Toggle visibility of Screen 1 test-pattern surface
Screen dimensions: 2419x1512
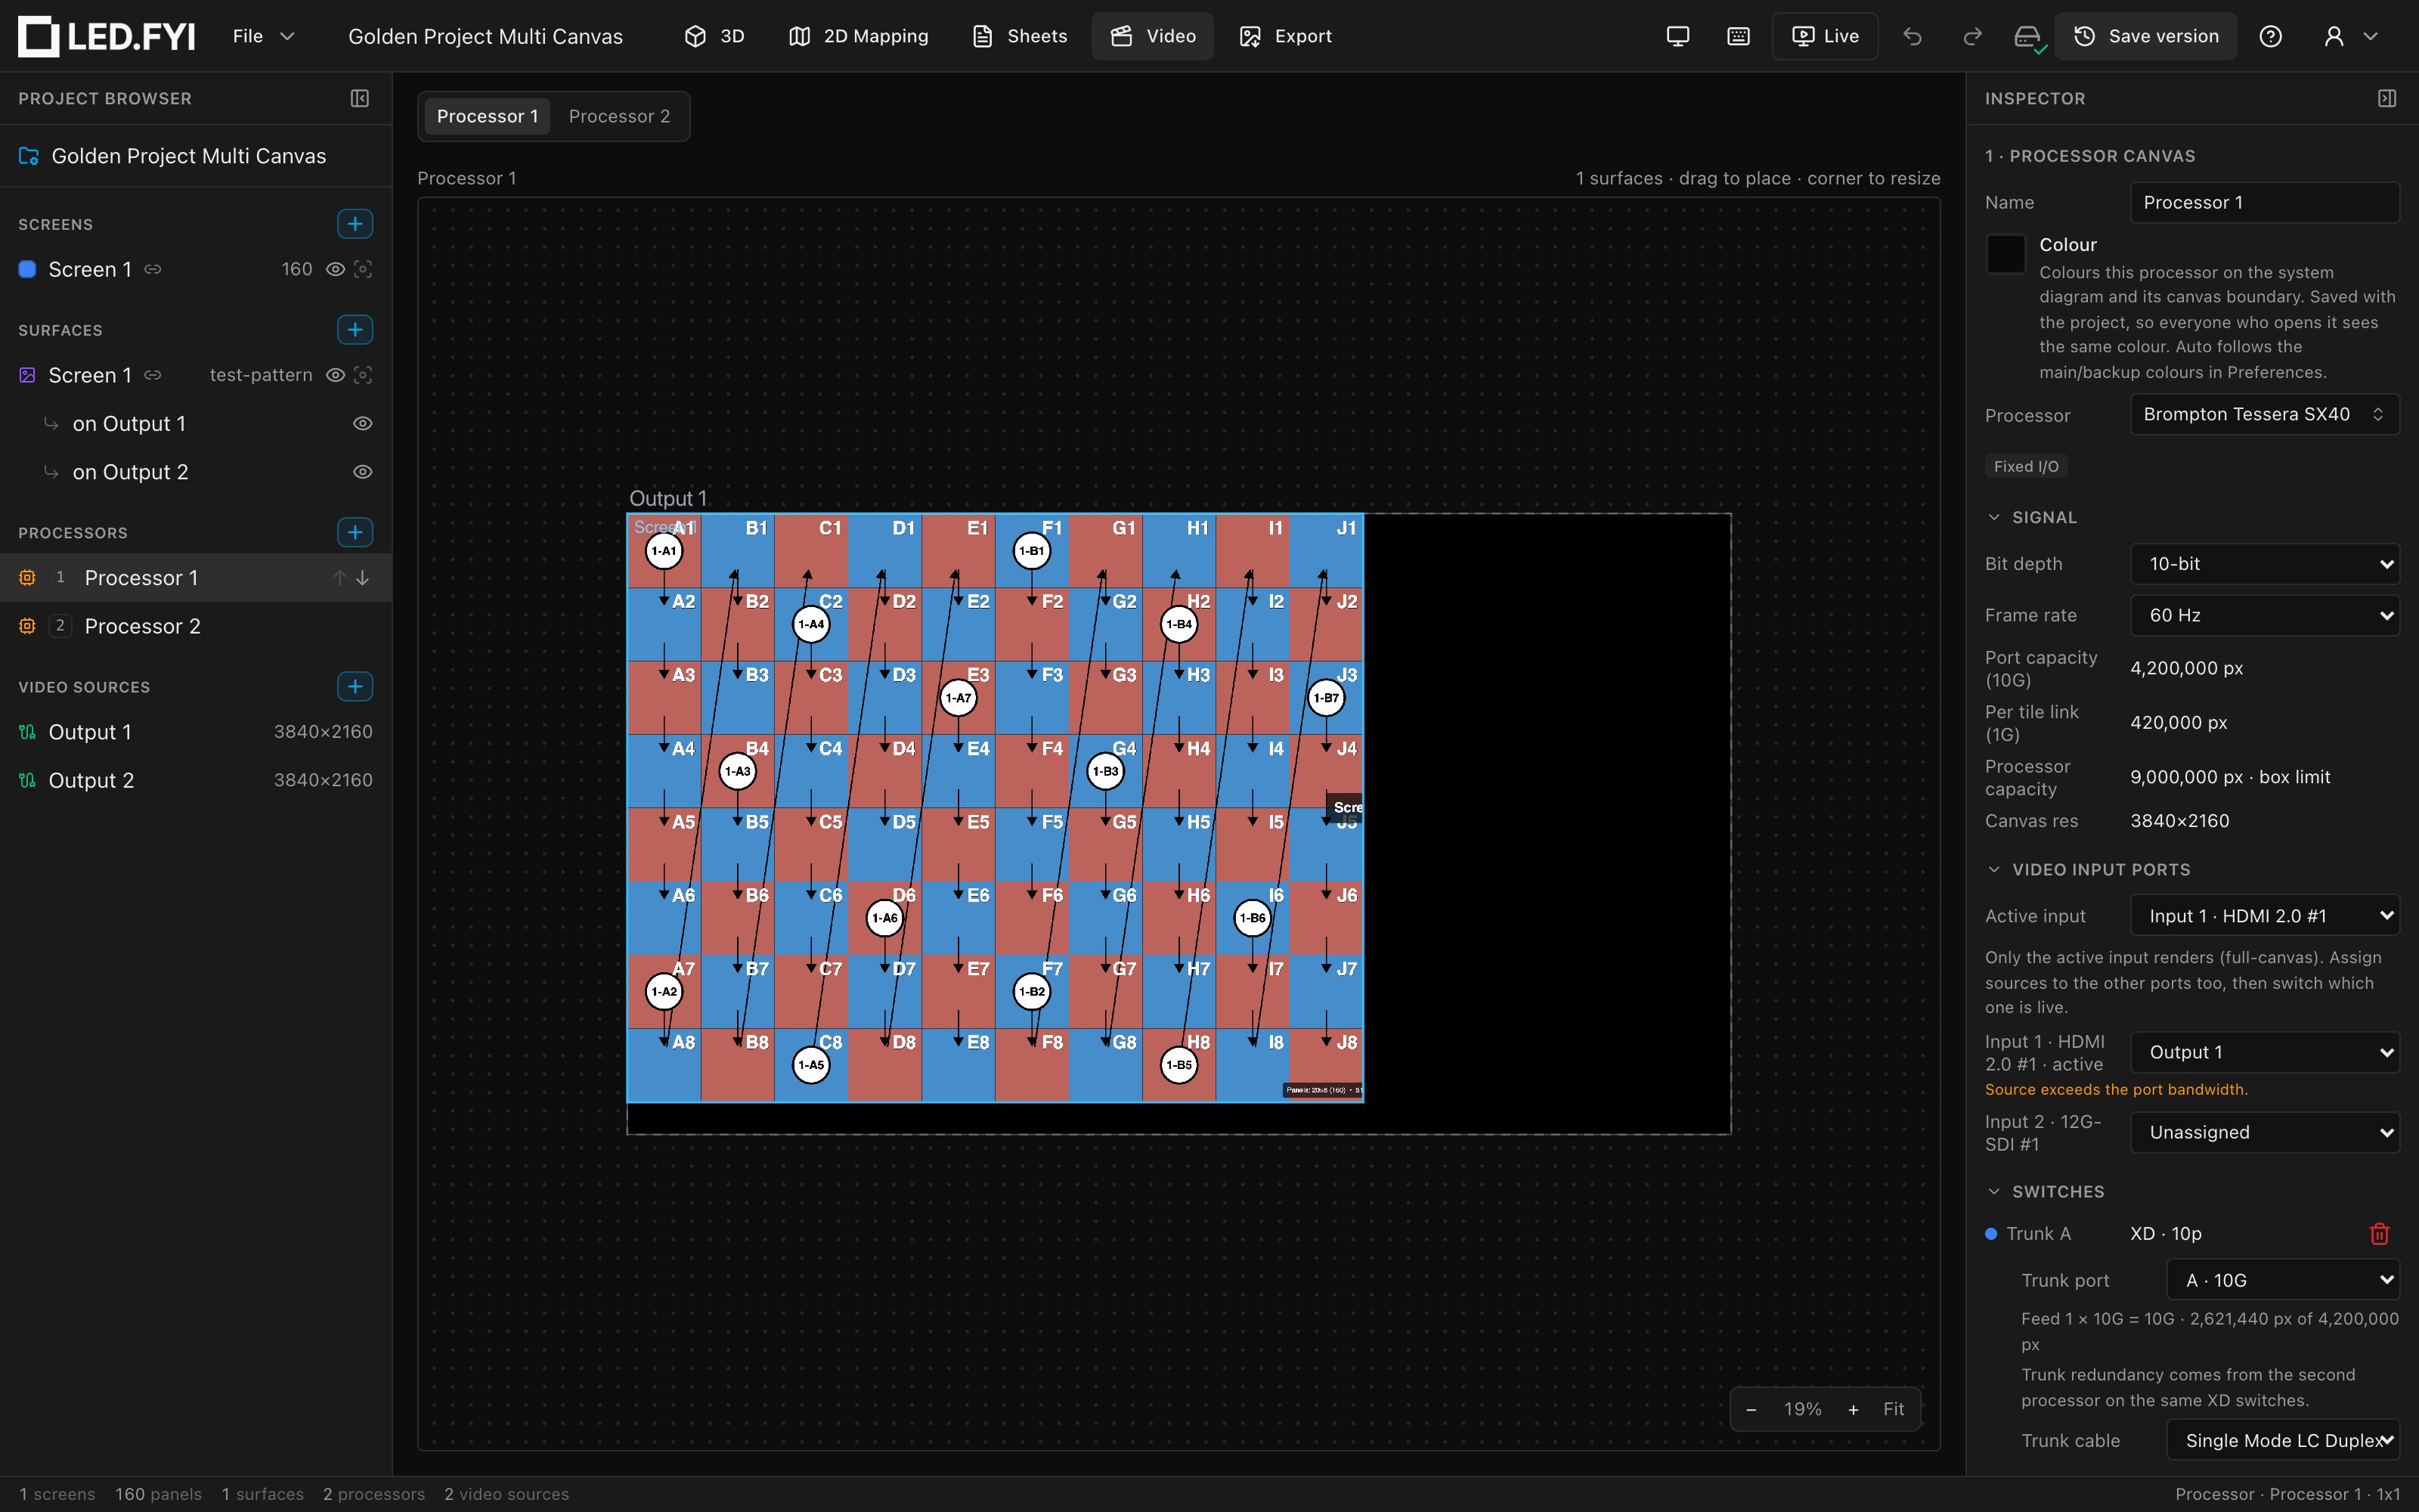[336, 375]
